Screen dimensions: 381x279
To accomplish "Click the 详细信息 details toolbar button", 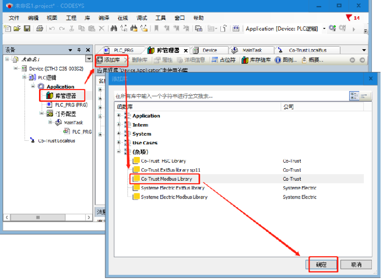I will tap(191, 60).
